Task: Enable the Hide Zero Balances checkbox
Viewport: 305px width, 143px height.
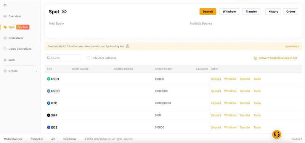Action: pyautogui.click(x=88, y=58)
